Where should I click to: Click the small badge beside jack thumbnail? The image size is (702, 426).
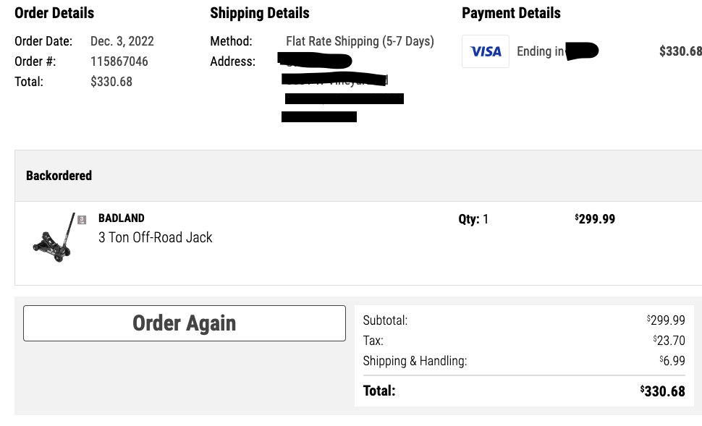82,220
